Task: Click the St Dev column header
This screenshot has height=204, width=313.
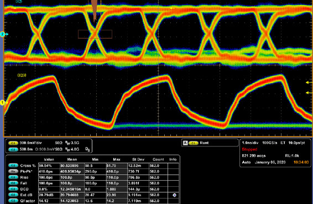Action: [138, 160]
